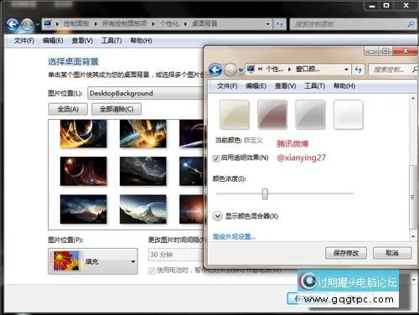The image size is (419, 315).
Task: Open 编辑(E) menu in the Window Color window
Action: click(256, 86)
